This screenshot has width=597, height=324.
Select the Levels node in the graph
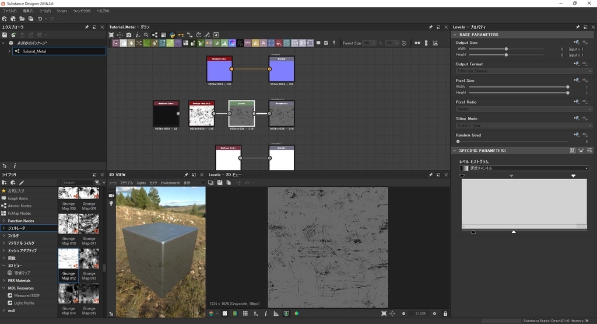241,114
